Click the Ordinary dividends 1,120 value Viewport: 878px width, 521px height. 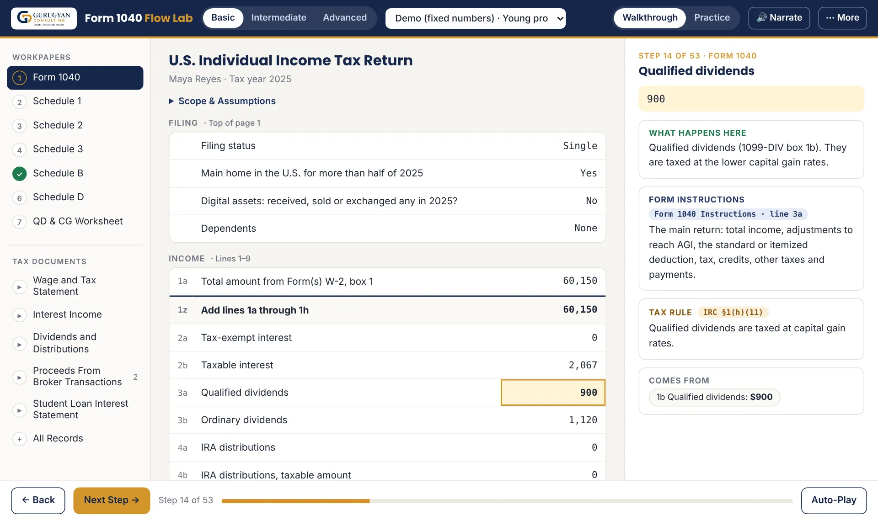pos(583,420)
